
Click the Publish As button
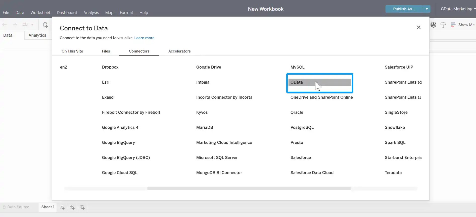[x=404, y=9]
